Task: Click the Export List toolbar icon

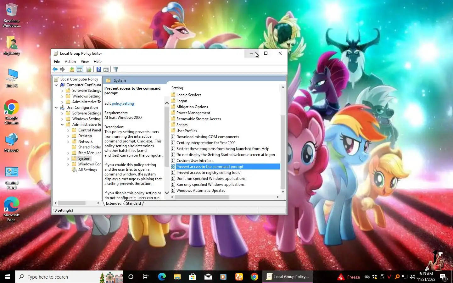Action: 89,69
